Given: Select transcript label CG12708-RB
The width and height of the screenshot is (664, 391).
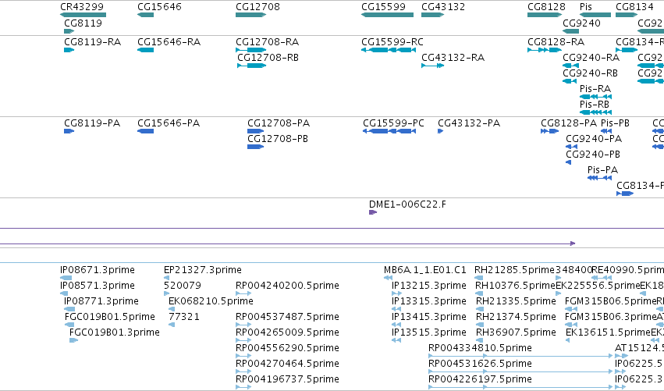Looking at the screenshot, I should coord(268,58).
